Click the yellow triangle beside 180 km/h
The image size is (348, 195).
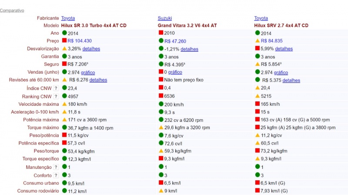[x=64, y=104]
